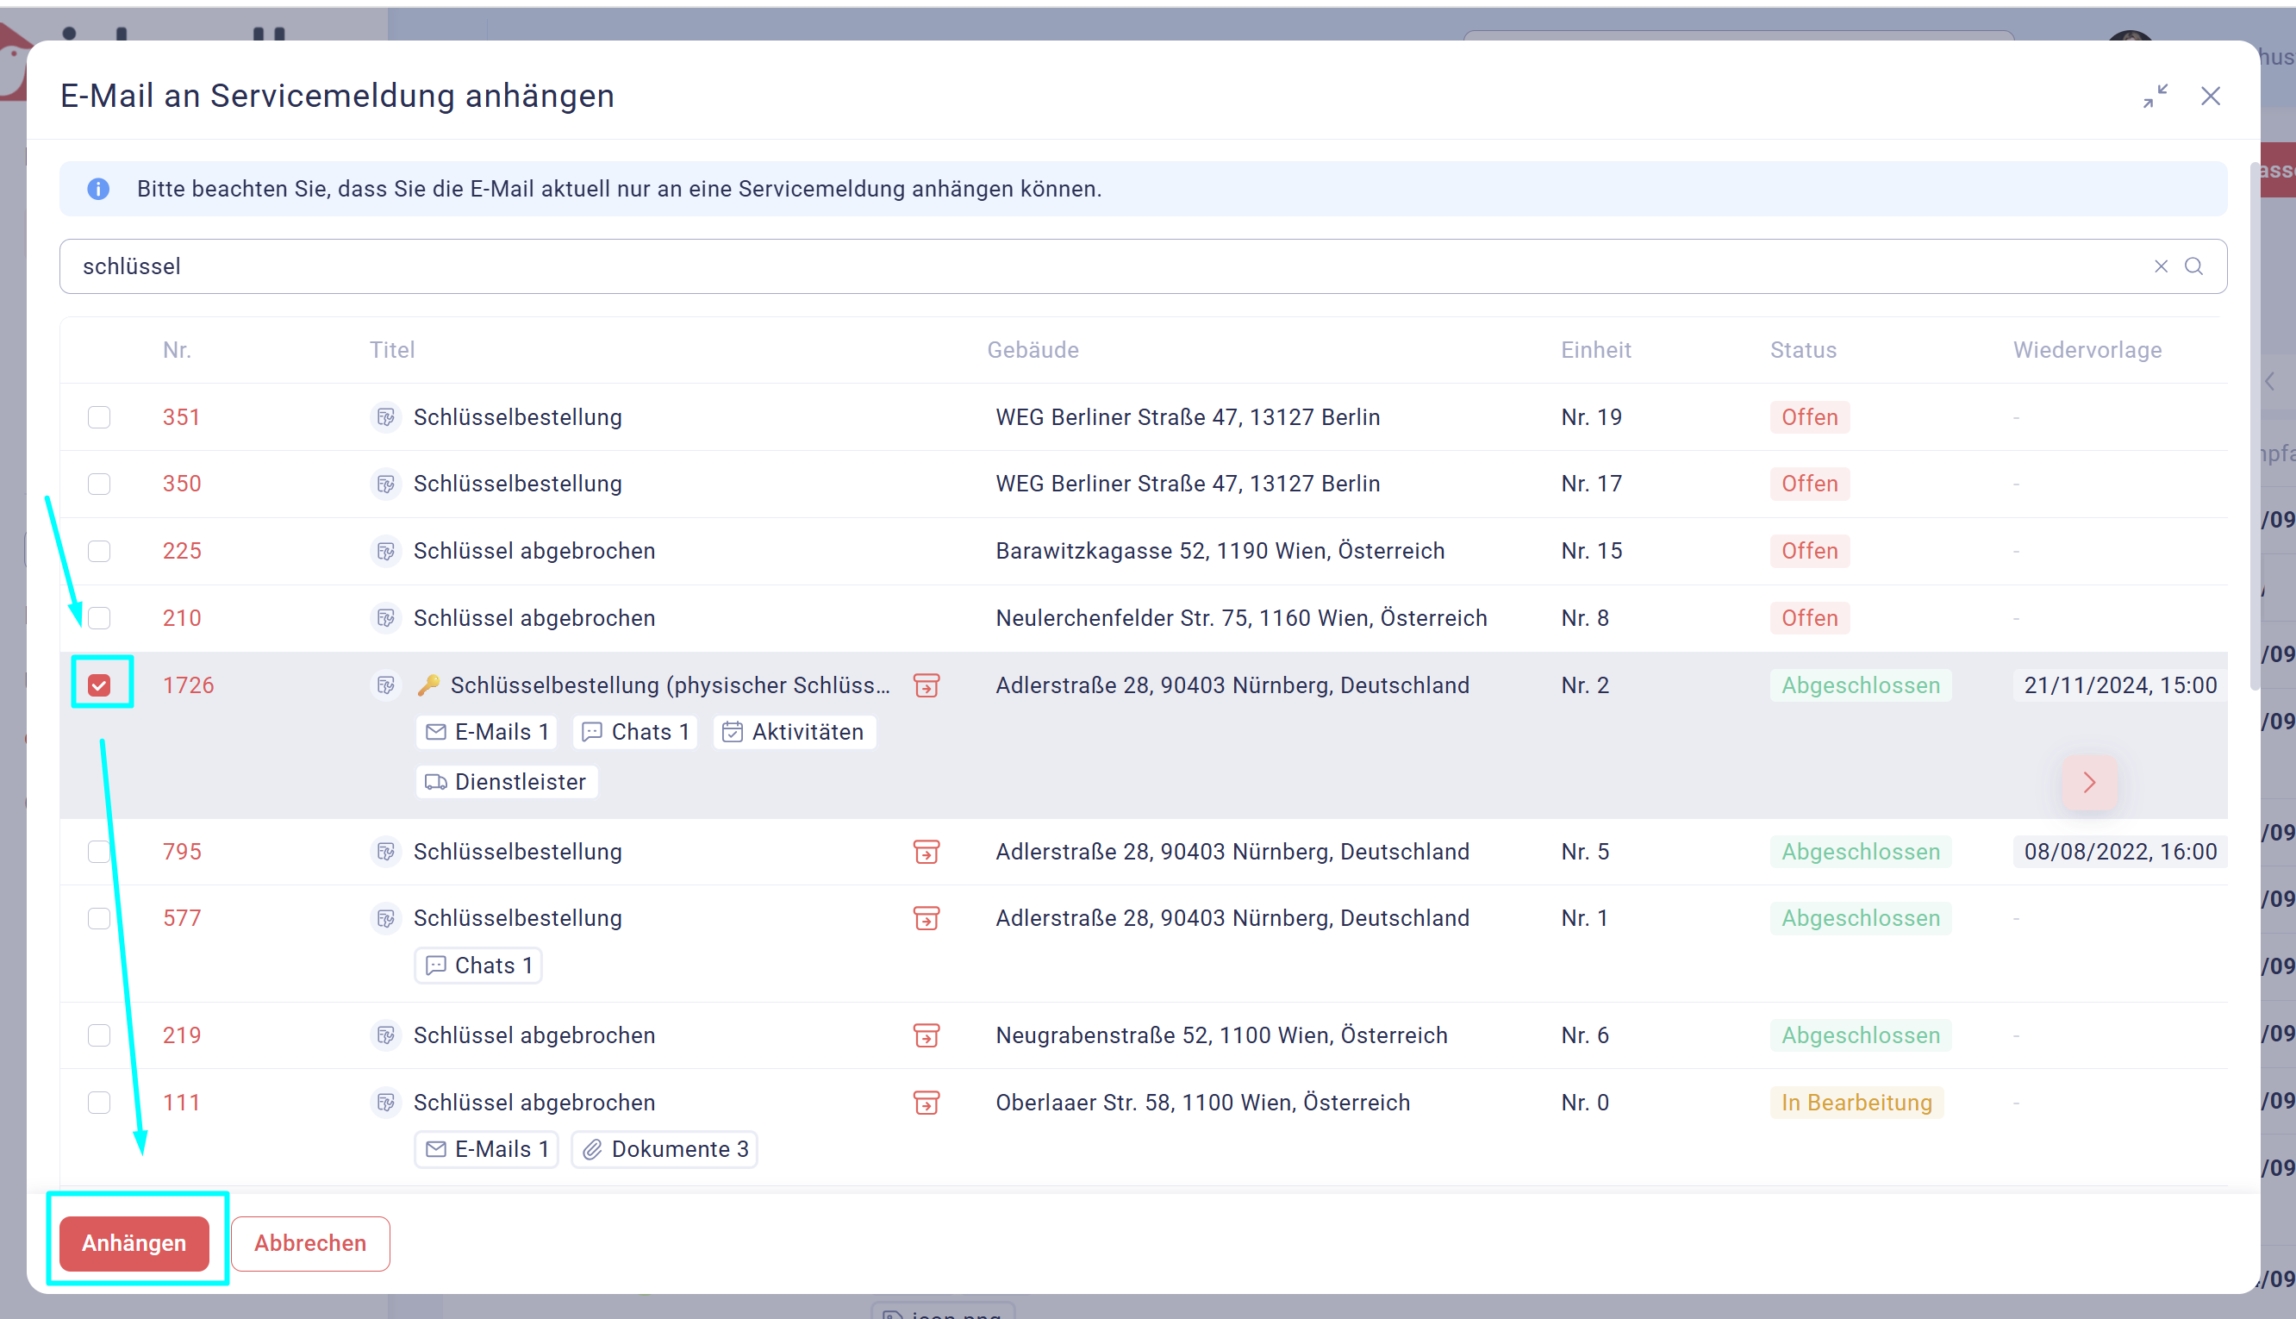The image size is (2296, 1319).
Task: Click the magnifier search icon
Action: coord(2193,266)
